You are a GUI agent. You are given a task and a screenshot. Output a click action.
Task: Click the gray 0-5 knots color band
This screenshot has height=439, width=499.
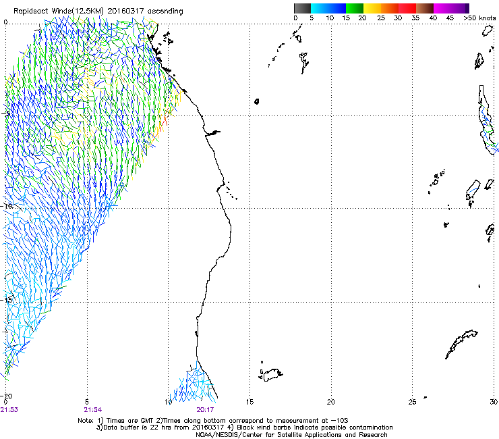tap(302, 8)
